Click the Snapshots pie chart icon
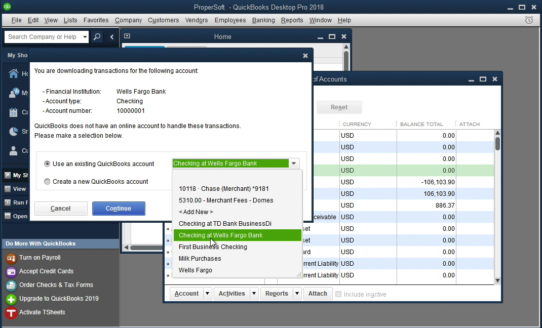 pos(14,131)
